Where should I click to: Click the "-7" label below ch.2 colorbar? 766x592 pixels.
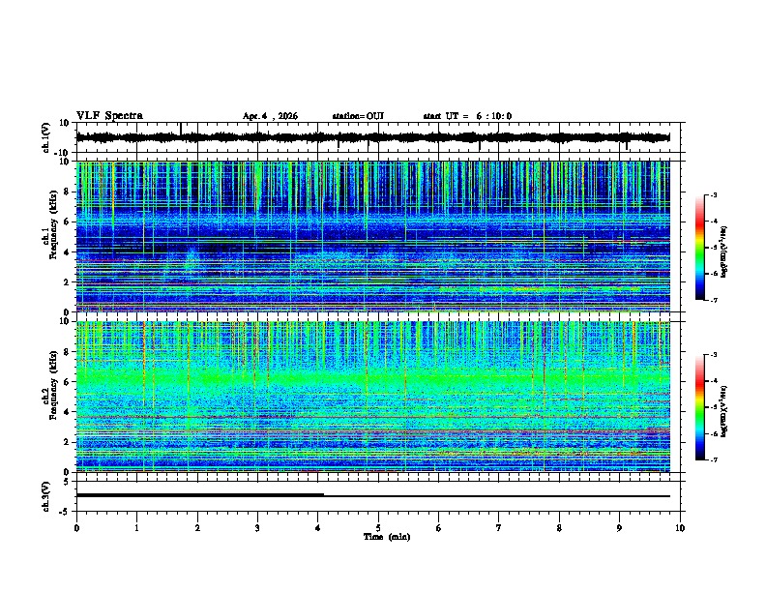click(x=713, y=460)
